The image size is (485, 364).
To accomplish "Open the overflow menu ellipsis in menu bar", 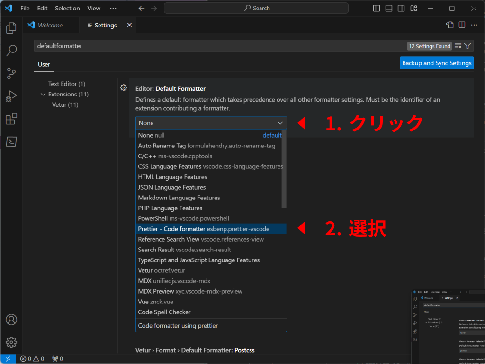I will 113,9.
